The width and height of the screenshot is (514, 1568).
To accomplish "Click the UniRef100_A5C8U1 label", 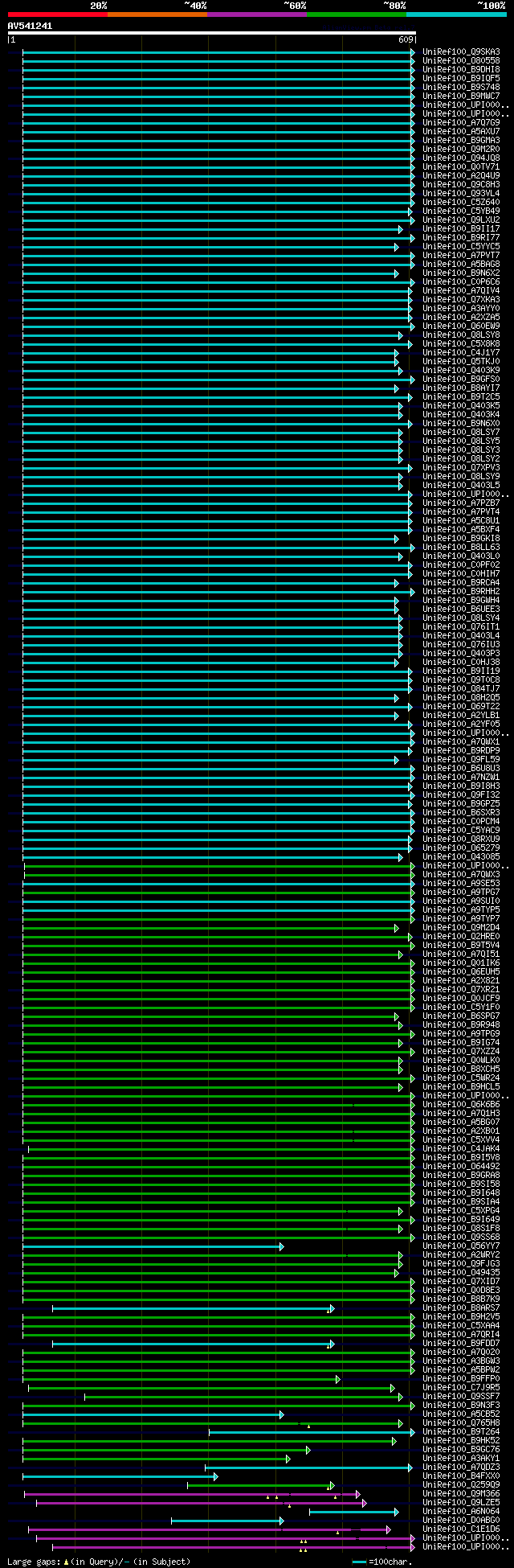I will 461,520.
